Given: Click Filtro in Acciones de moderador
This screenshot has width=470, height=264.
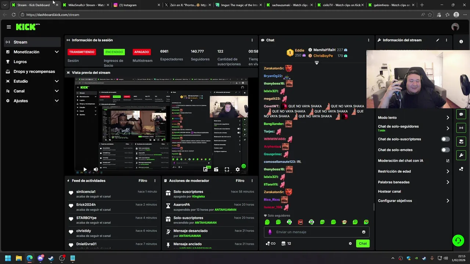Looking at the screenshot, I should [240, 181].
